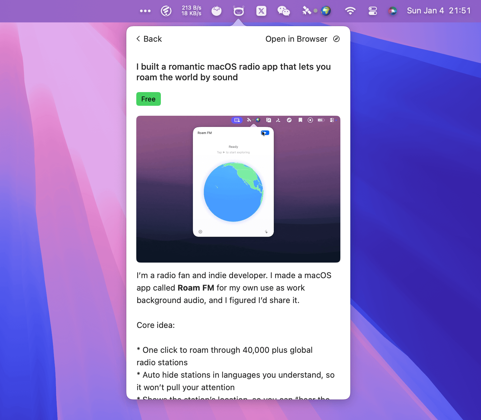Expand hidden menu bar items via three dots
This screenshot has height=420, width=481.
(x=145, y=11)
